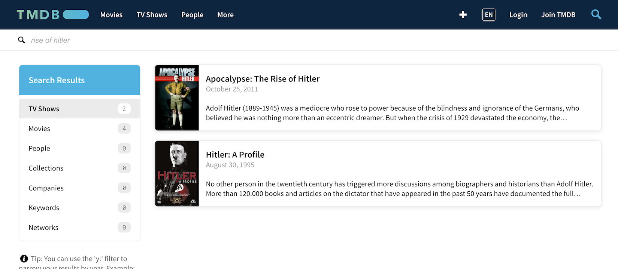Screen dimensions: 618x269
Task: Open the More menu
Action: (x=225, y=15)
